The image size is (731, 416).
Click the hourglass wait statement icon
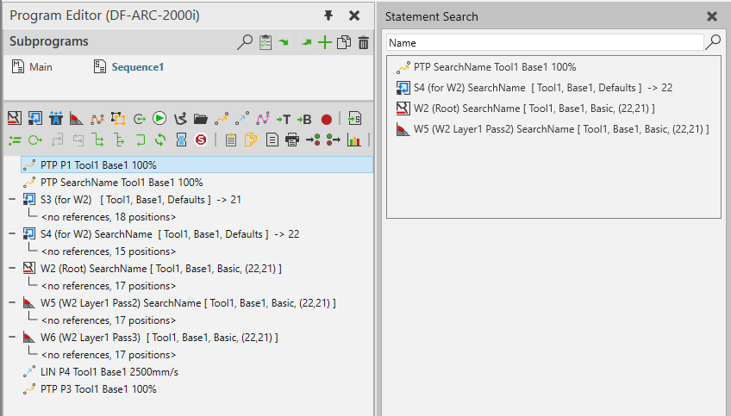coord(181,140)
